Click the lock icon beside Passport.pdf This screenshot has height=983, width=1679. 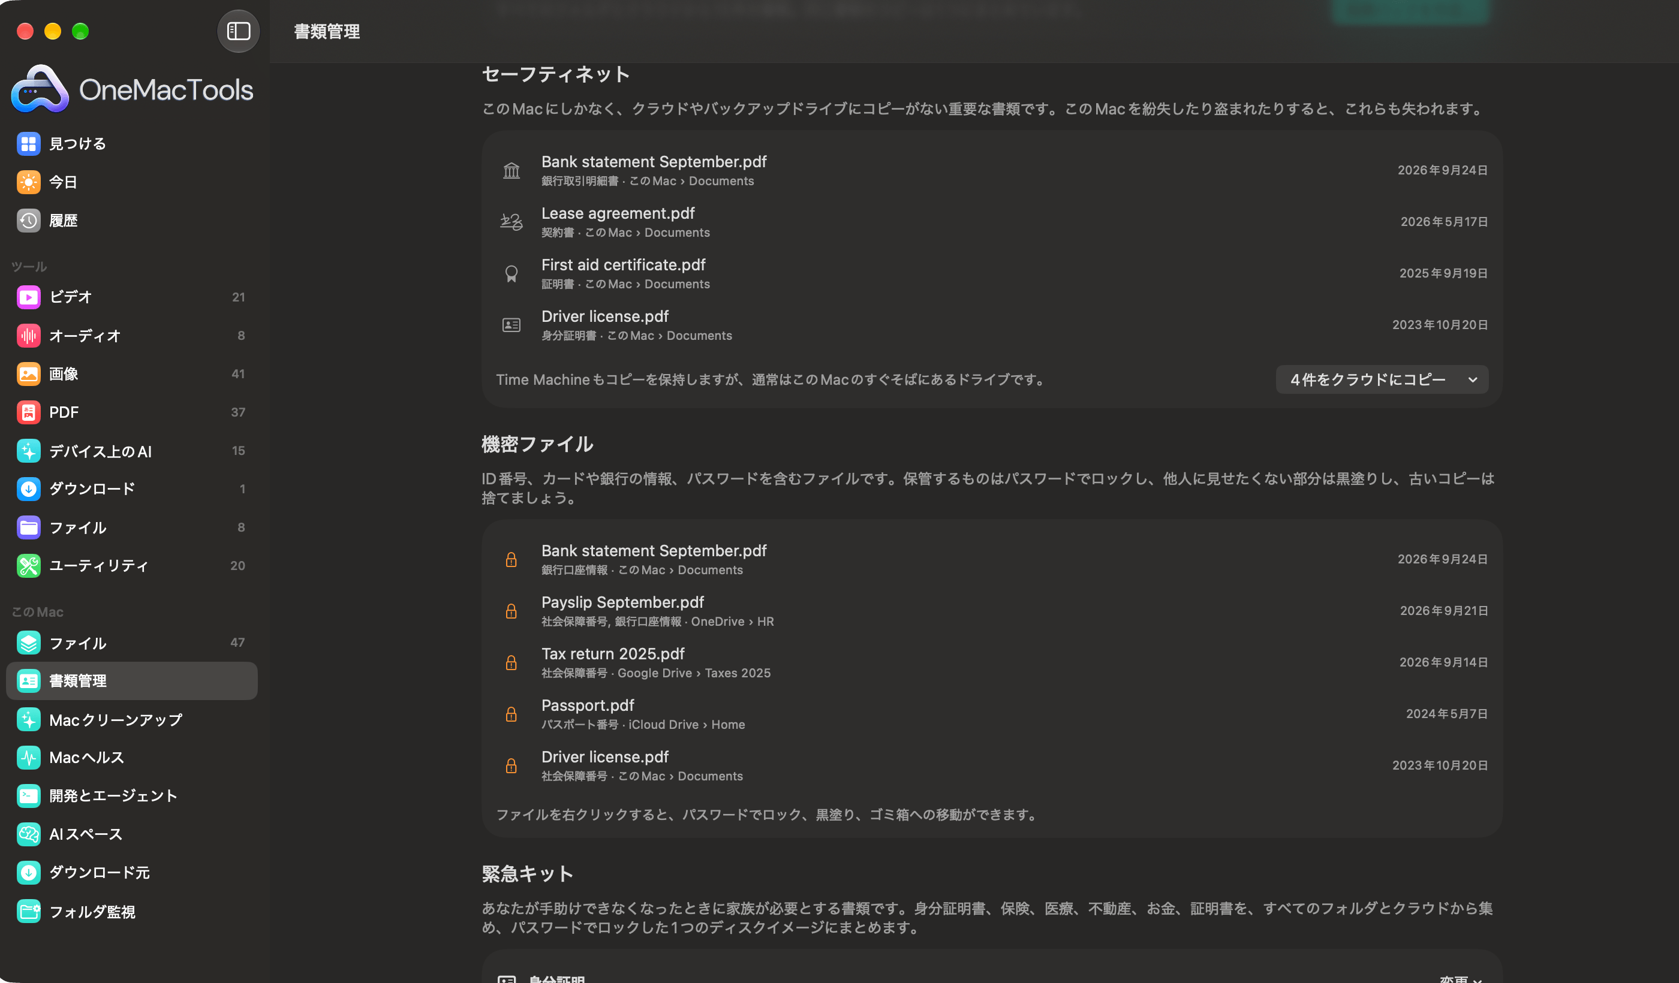tap(511, 714)
